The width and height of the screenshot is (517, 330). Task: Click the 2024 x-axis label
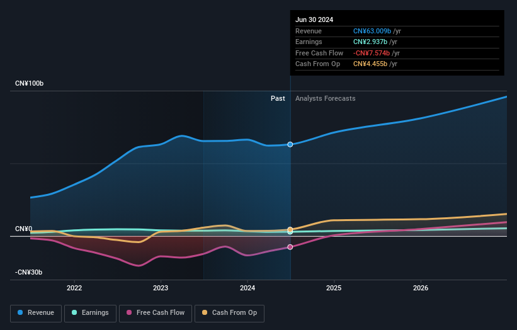pos(247,288)
